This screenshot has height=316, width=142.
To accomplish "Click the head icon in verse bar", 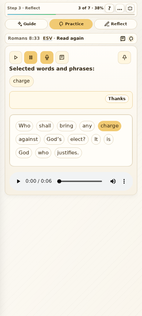I will pos(131,39).
